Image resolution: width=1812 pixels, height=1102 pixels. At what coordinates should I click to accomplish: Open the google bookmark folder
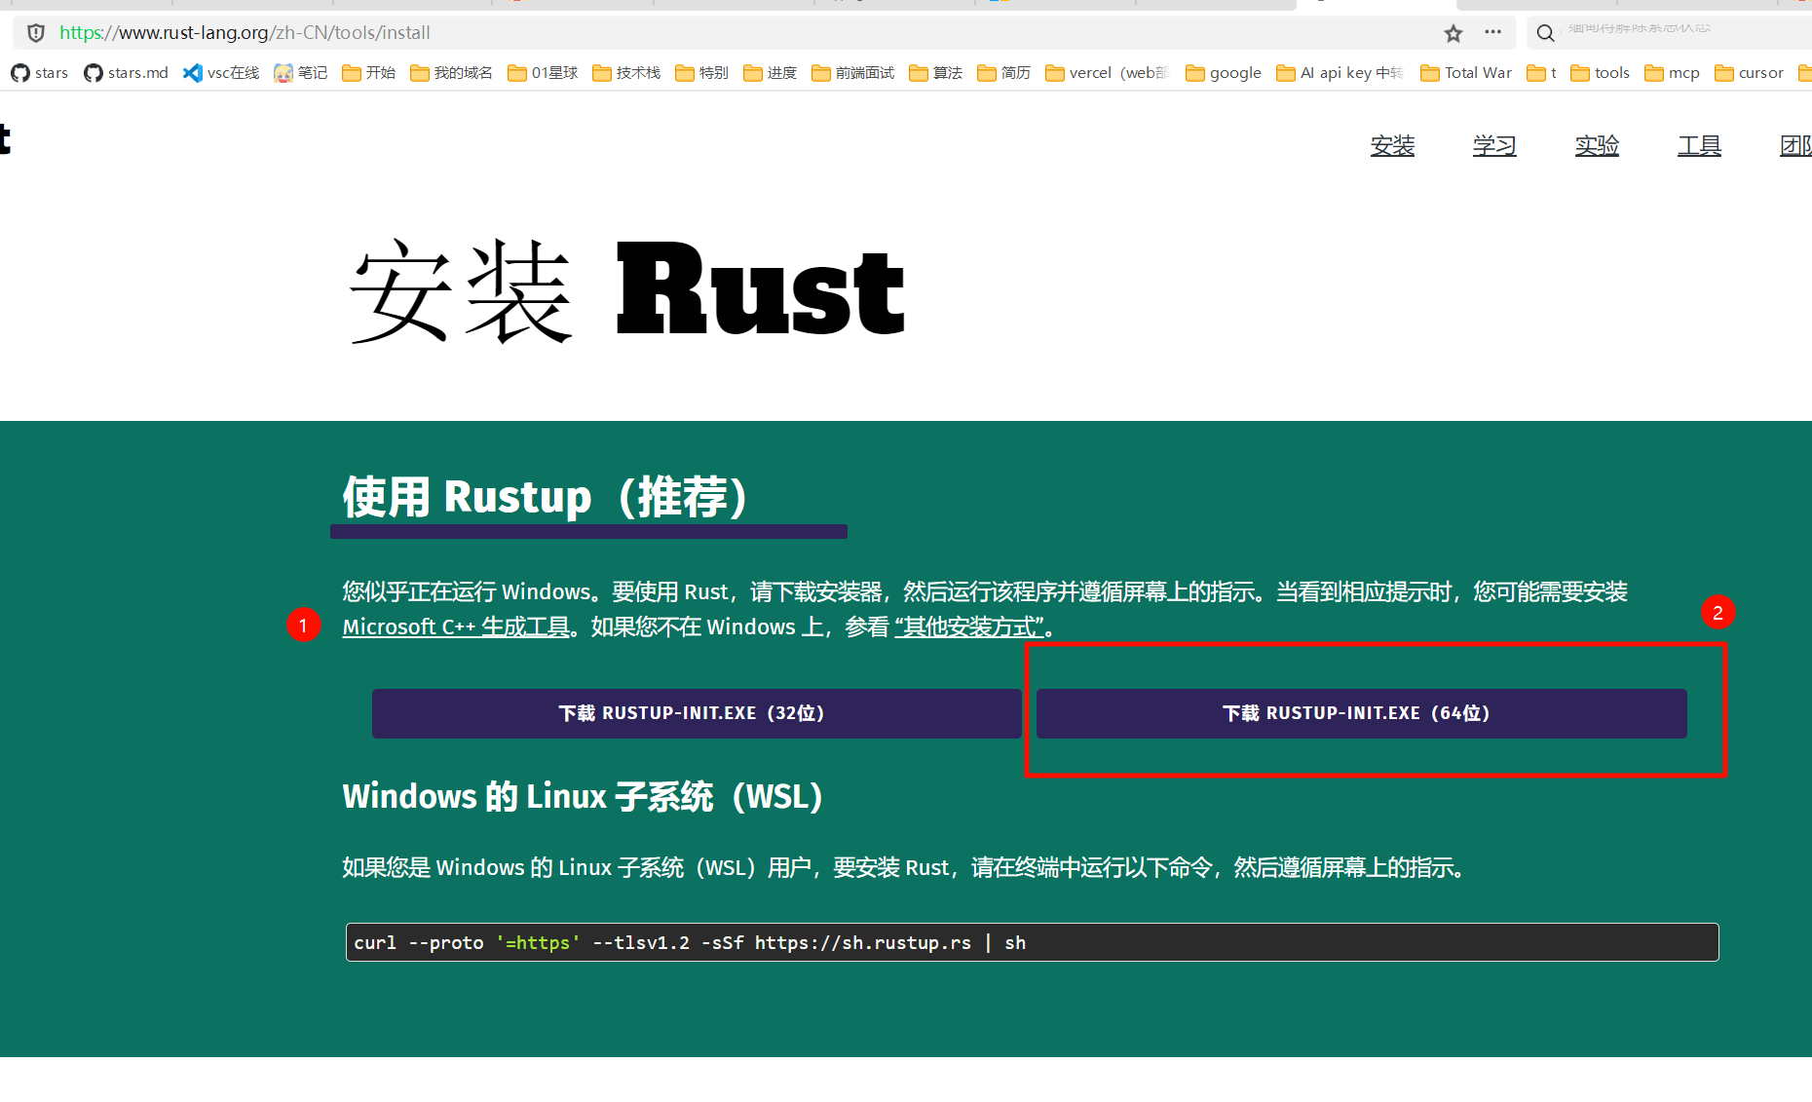(x=1224, y=73)
